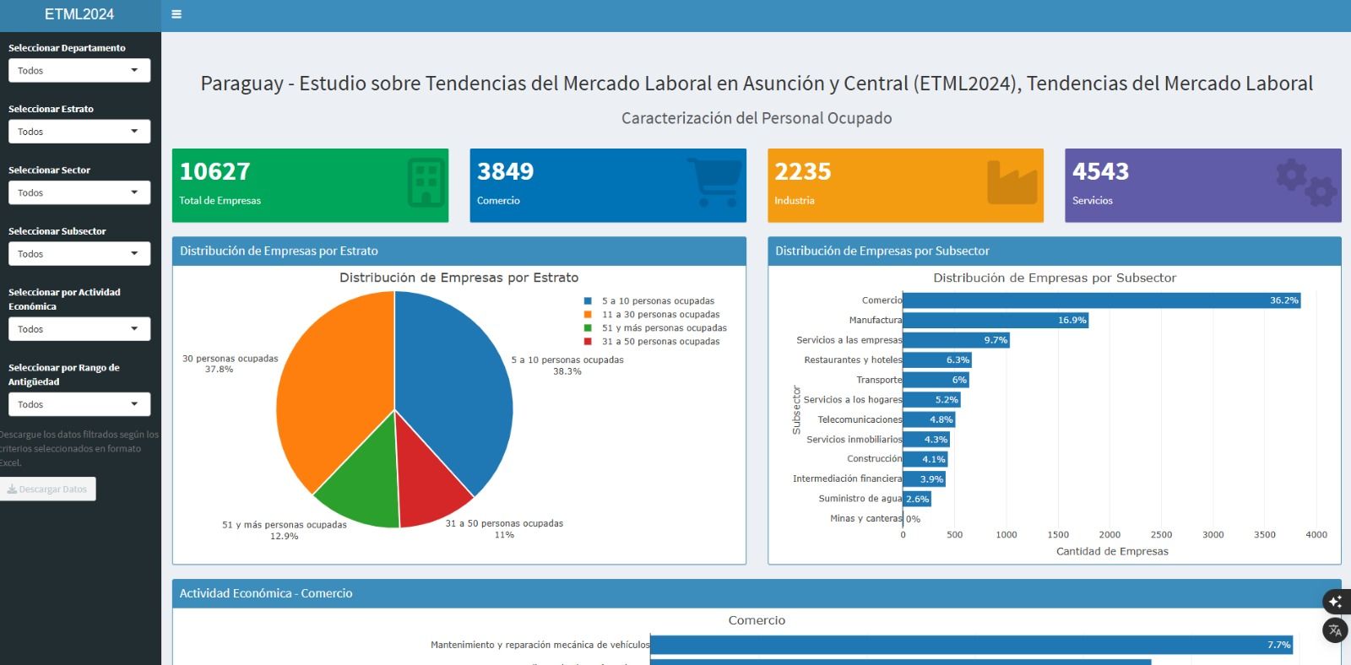Toggle the '5 a 10 personas ocupadas' legend entry
The height and width of the screenshot is (665, 1351).
coord(657,301)
